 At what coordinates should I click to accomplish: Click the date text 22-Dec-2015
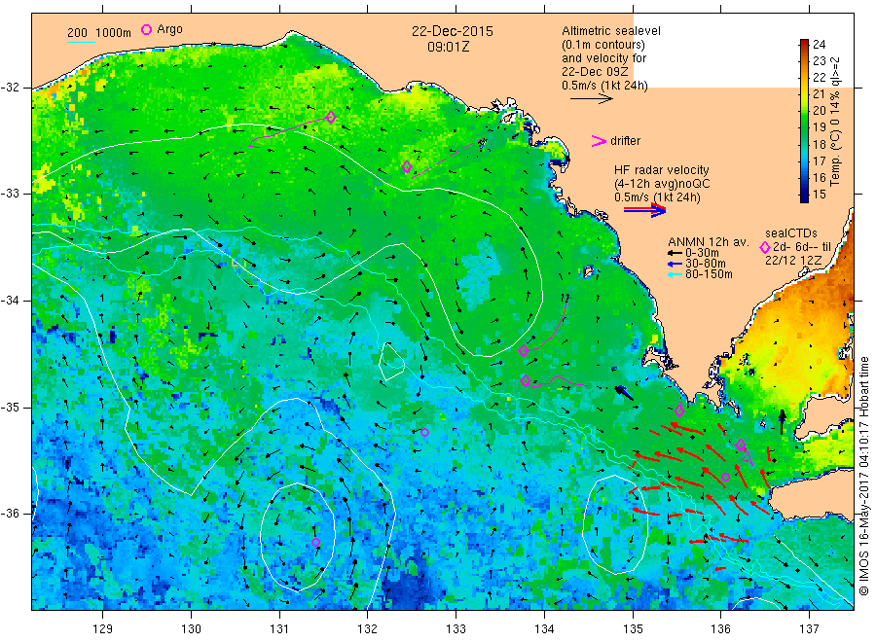pos(453,31)
